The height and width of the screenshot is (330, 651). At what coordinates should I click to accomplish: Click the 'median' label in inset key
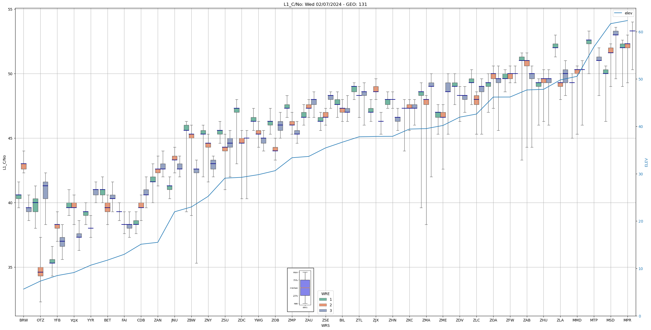(294, 288)
